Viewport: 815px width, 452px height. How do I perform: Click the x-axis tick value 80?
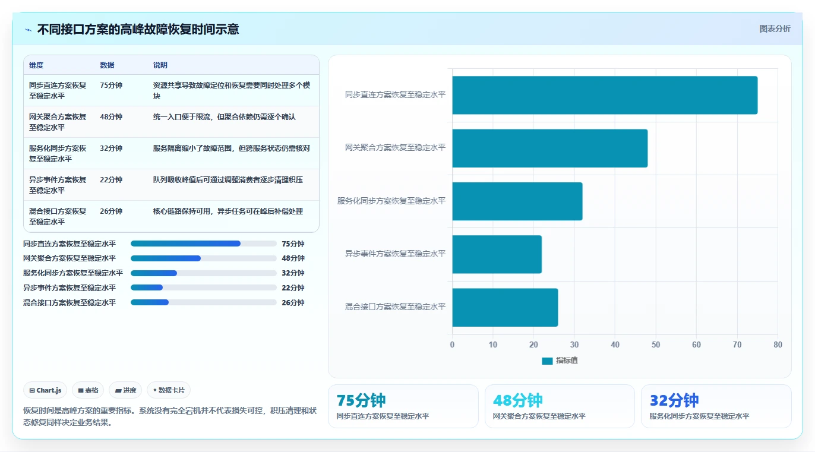click(x=778, y=344)
